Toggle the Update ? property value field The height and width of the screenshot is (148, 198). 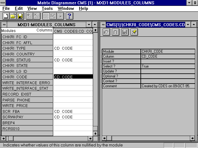pyautogui.click(x=168, y=71)
